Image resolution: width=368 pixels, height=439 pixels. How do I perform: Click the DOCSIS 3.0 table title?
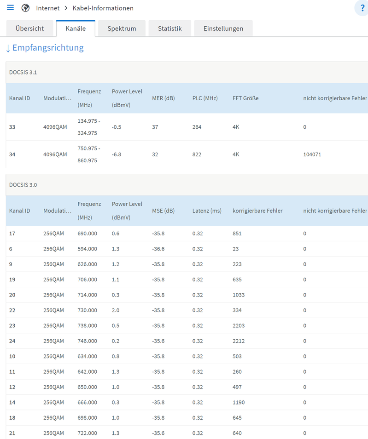click(x=23, y=185)
